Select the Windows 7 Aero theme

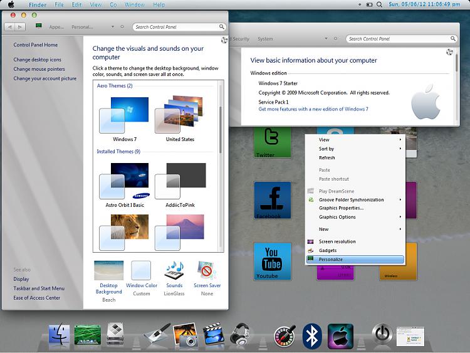(125, 119)
